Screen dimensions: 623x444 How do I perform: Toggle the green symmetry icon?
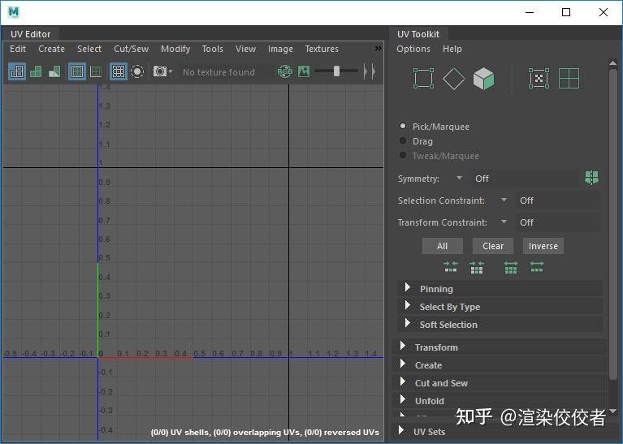pos(591,178)
